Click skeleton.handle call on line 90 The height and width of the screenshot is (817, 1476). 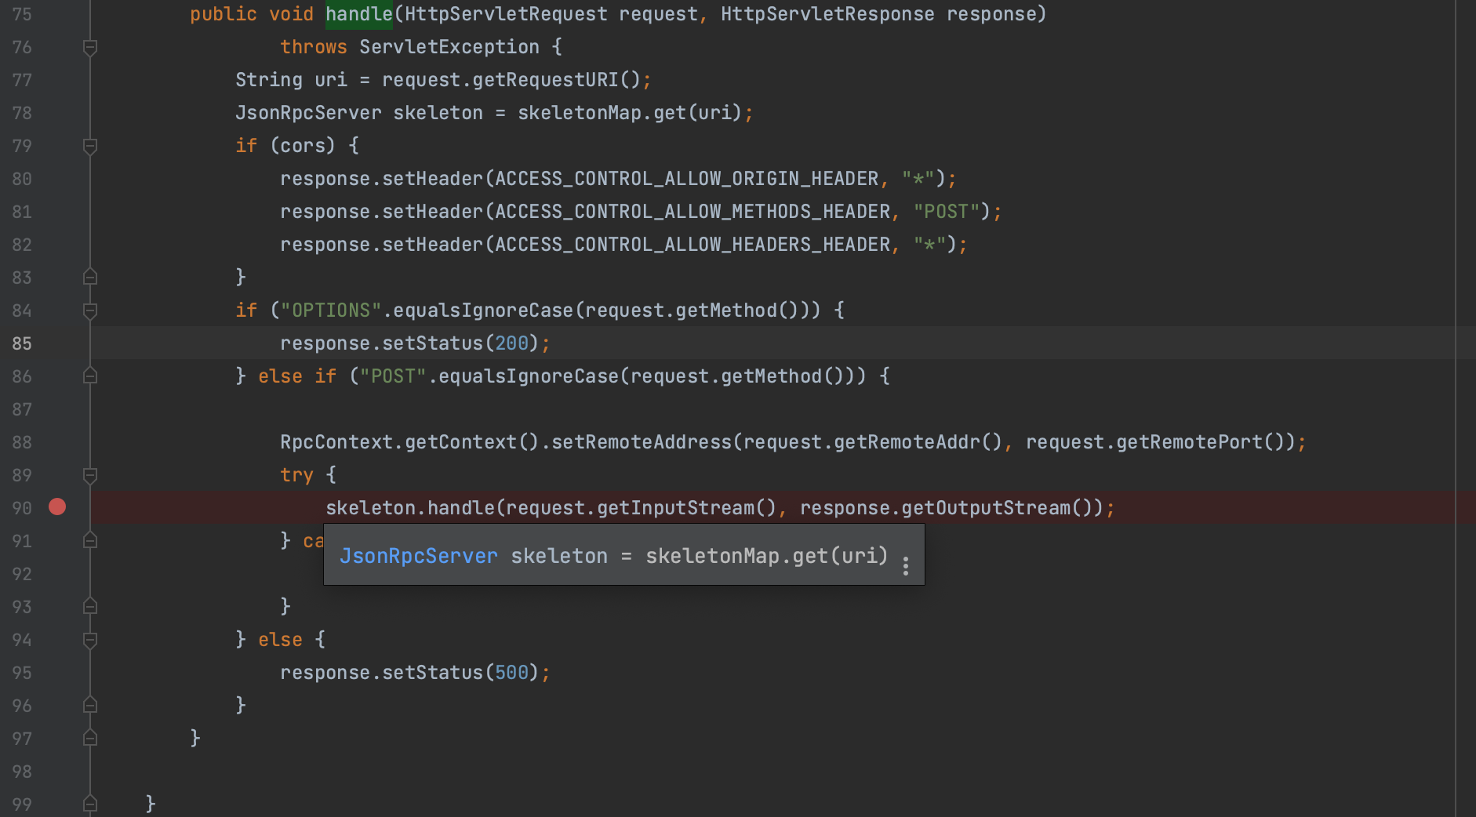[x=410, y=508]
